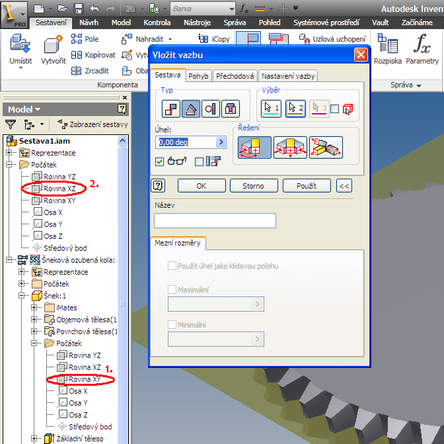Open the Nástroje ribbon tab
This screenshot has width=444, height=444.
(197, 22)
